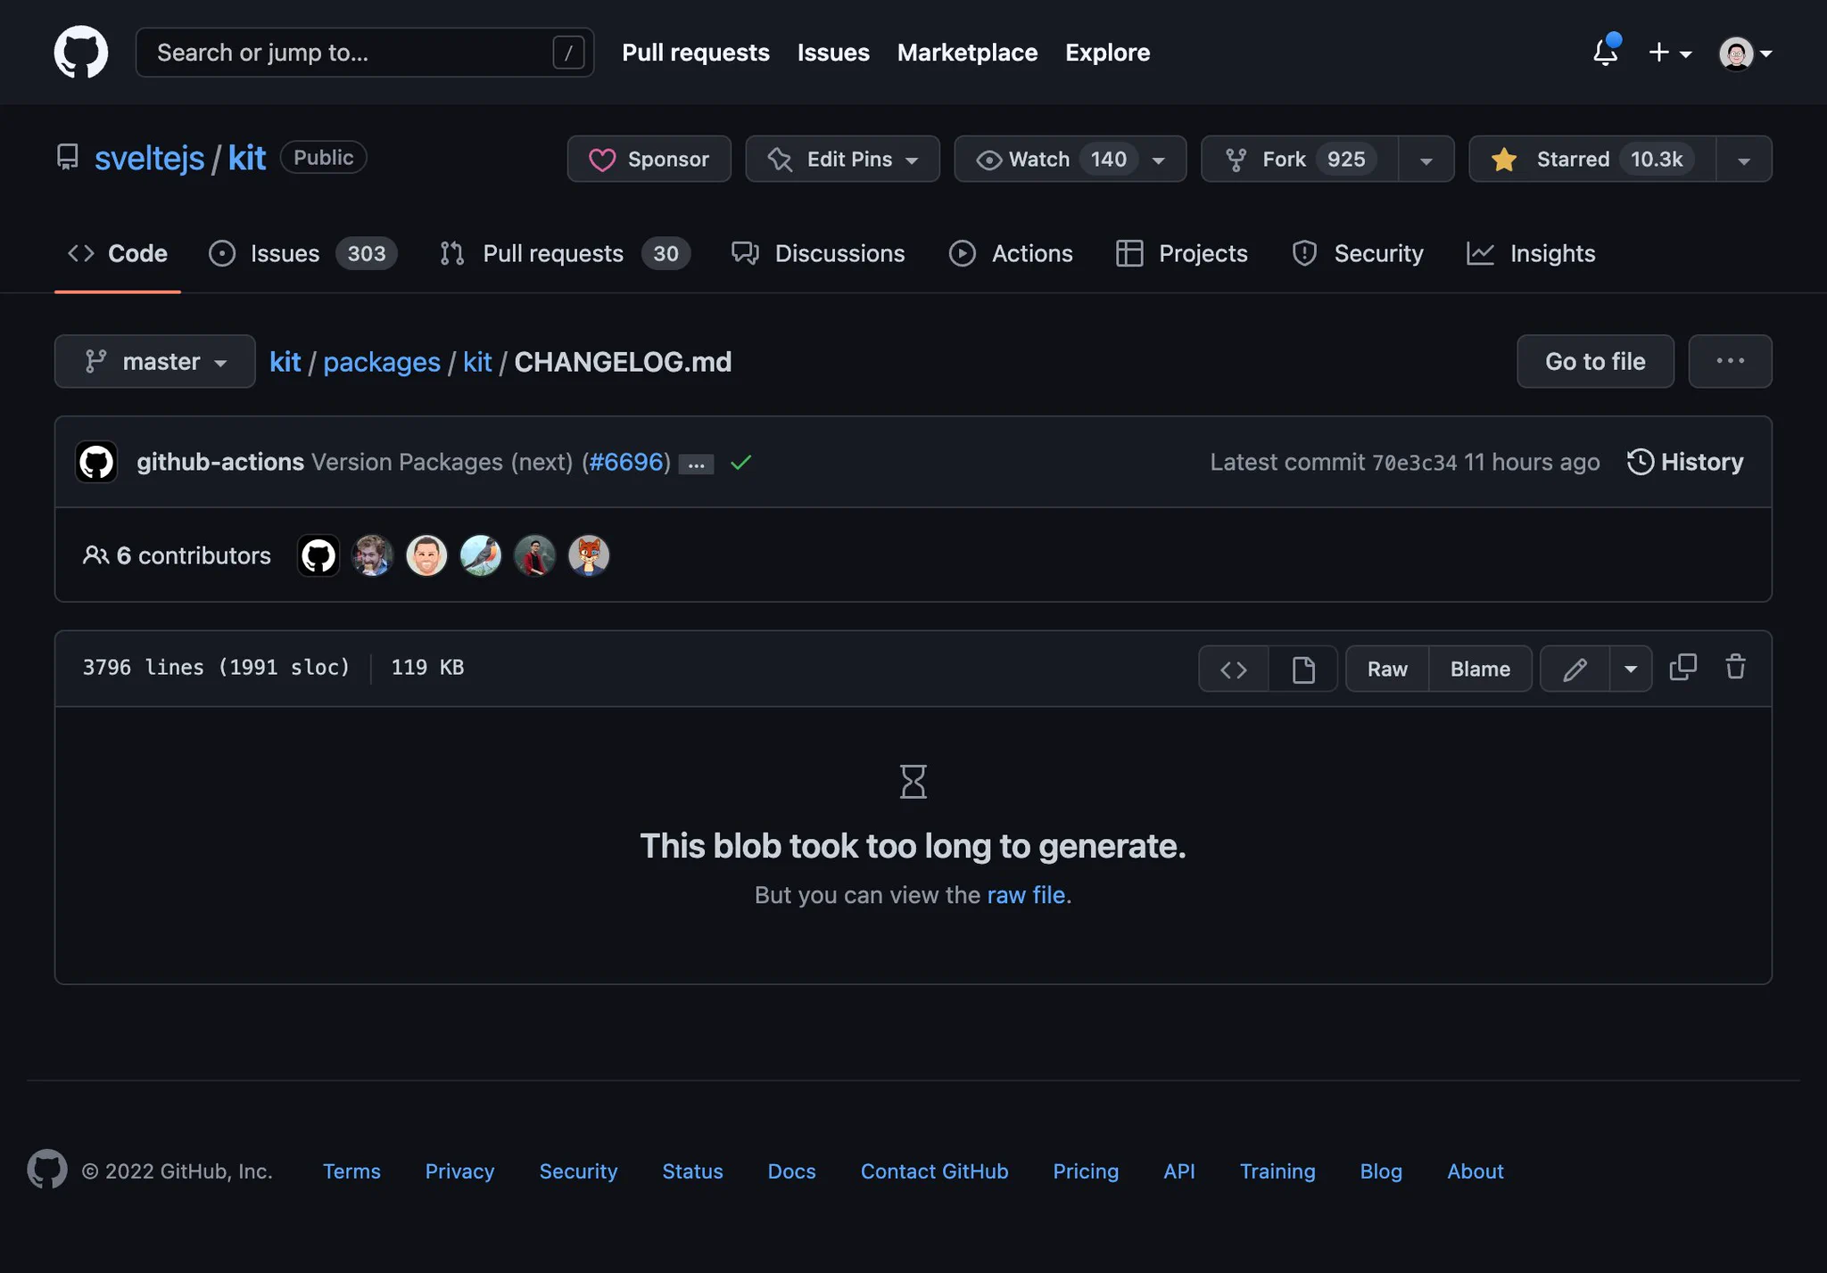Image resolution: width=1827 pixels, height=1273 pixels.
Task: Focus the Search or jump to field
Action: point(364,53)
